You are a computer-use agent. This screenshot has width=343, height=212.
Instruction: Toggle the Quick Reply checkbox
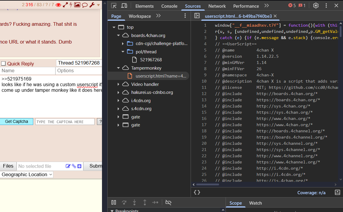[x=4, y=64]
